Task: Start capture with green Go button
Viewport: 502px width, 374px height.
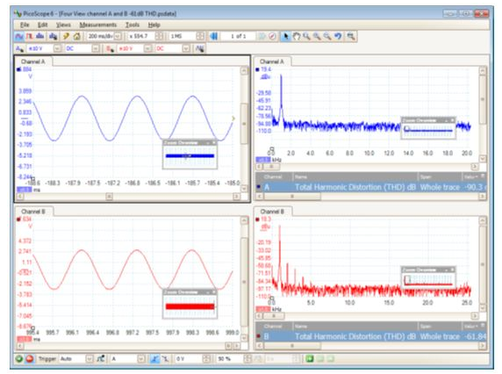Action: point(19,358)
